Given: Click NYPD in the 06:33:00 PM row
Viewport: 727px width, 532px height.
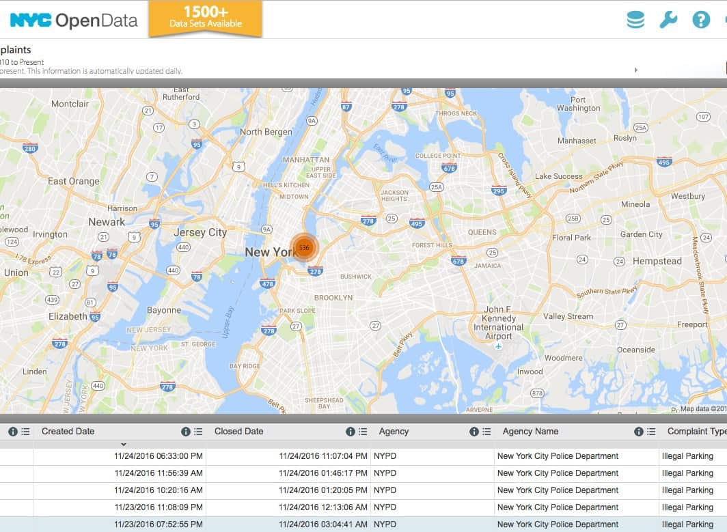Looking at the screenshot, I should tap(385, 456).
